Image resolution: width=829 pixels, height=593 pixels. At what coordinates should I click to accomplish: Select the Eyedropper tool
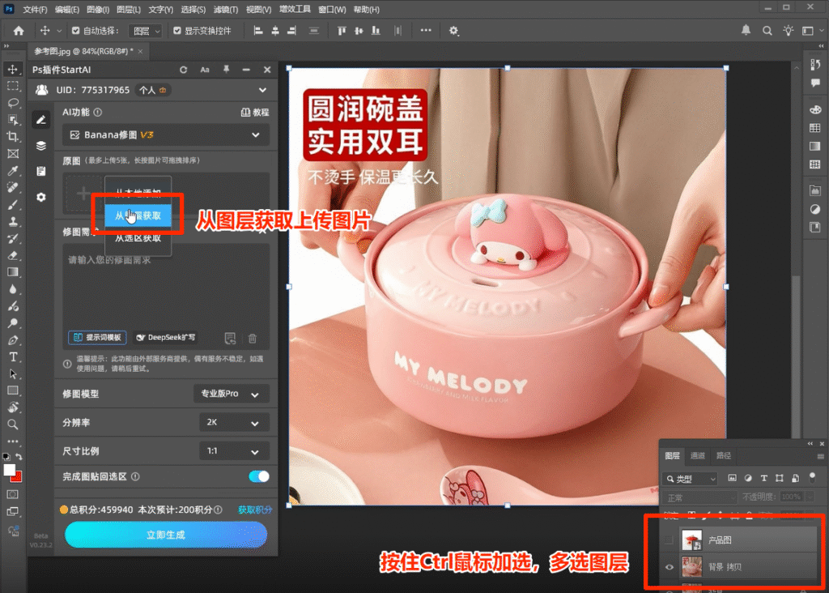point(13,171)
